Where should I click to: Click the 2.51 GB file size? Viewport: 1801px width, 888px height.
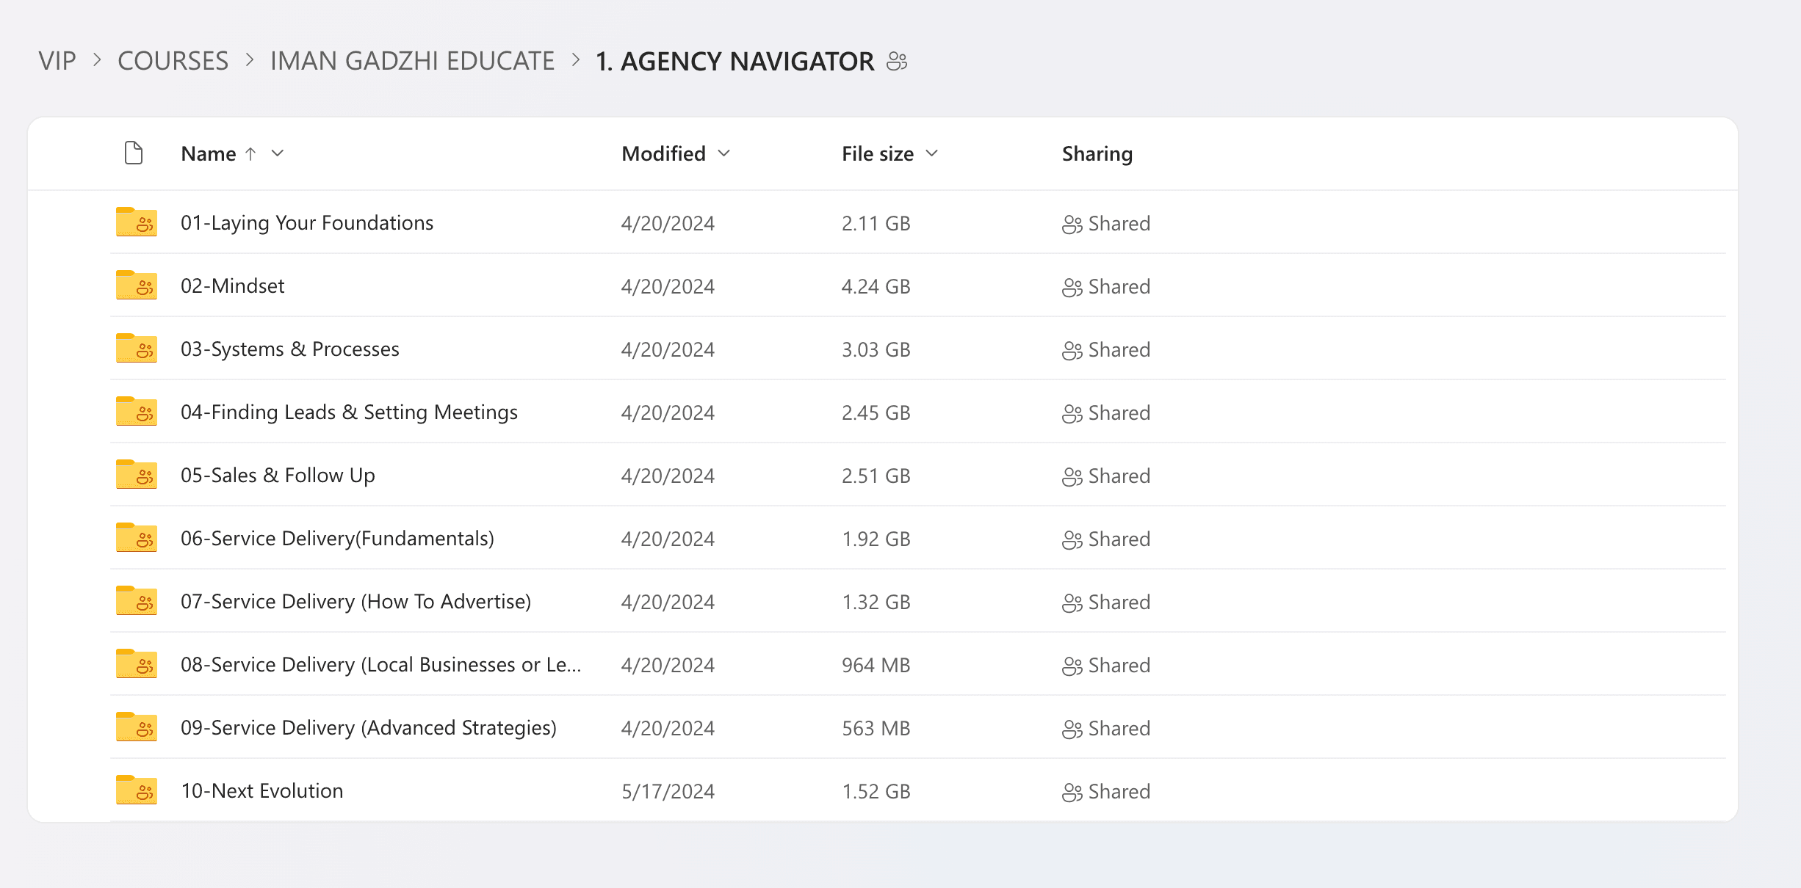(876, 476)
